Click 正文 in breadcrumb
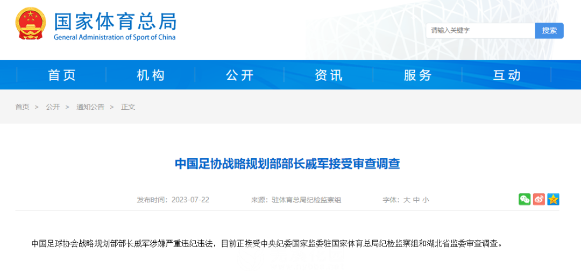The image size is (581, 274). point(128,107)
